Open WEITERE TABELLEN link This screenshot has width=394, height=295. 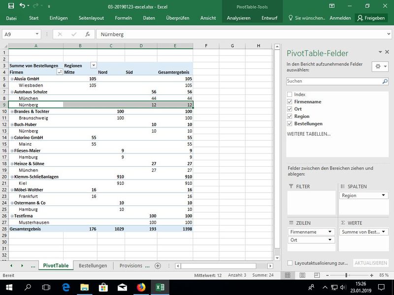click(x=309, y=134)
